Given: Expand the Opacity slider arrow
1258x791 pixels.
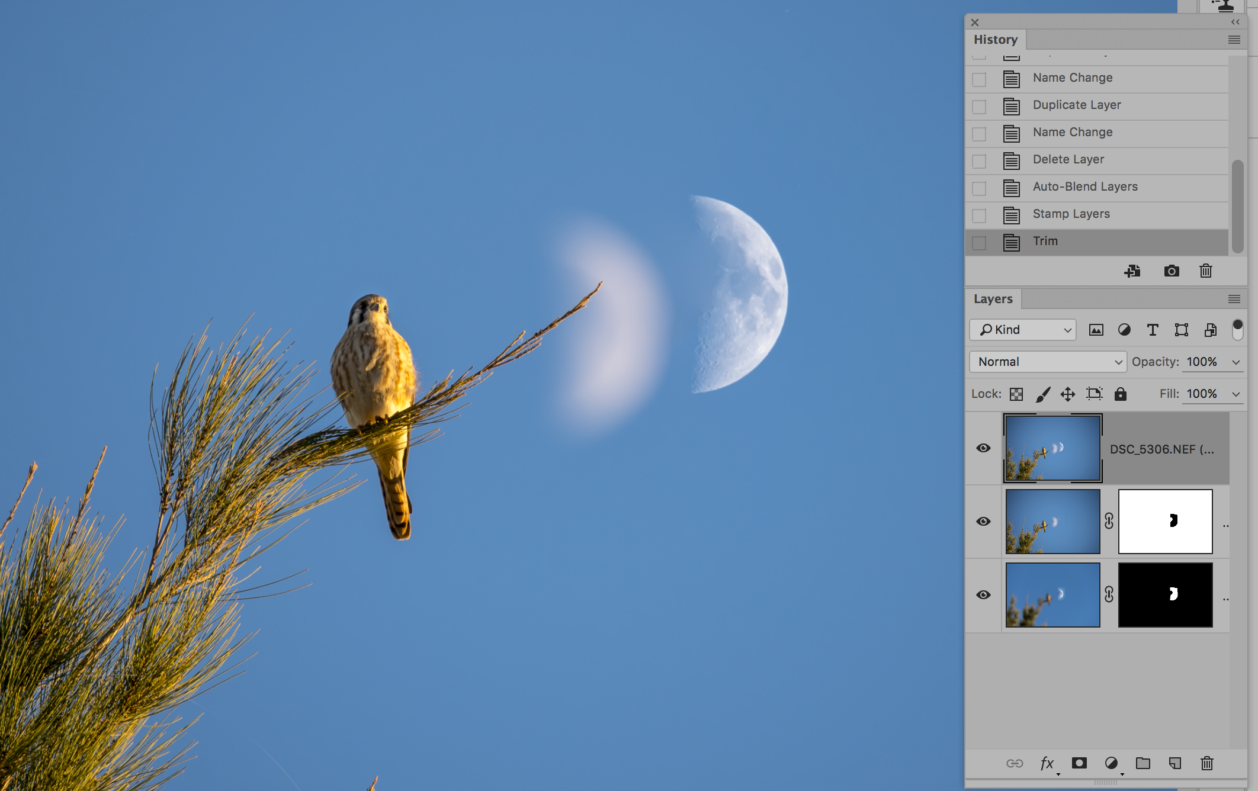Looking at the screenshot, I should 1236,362.
